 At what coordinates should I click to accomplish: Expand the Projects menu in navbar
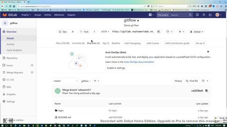[26, 15]
